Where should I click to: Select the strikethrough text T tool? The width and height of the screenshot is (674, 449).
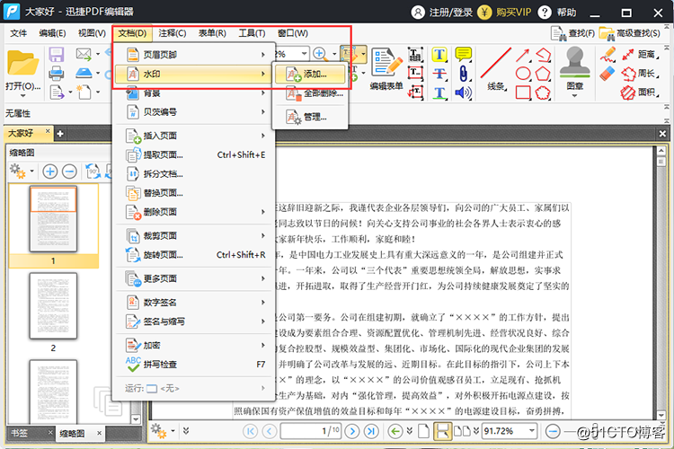click(439, 74)
